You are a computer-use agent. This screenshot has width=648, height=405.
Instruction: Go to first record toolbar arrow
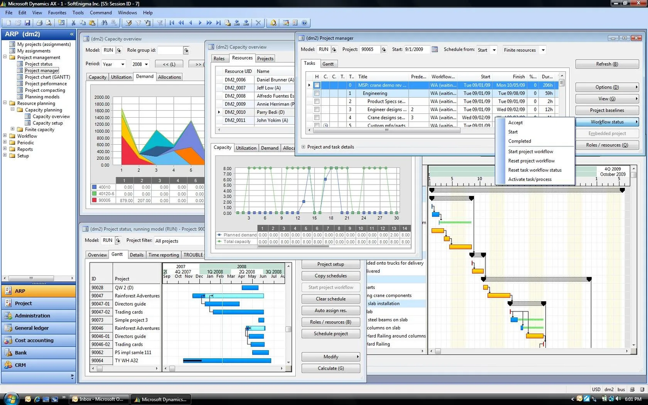coord(172,23)
